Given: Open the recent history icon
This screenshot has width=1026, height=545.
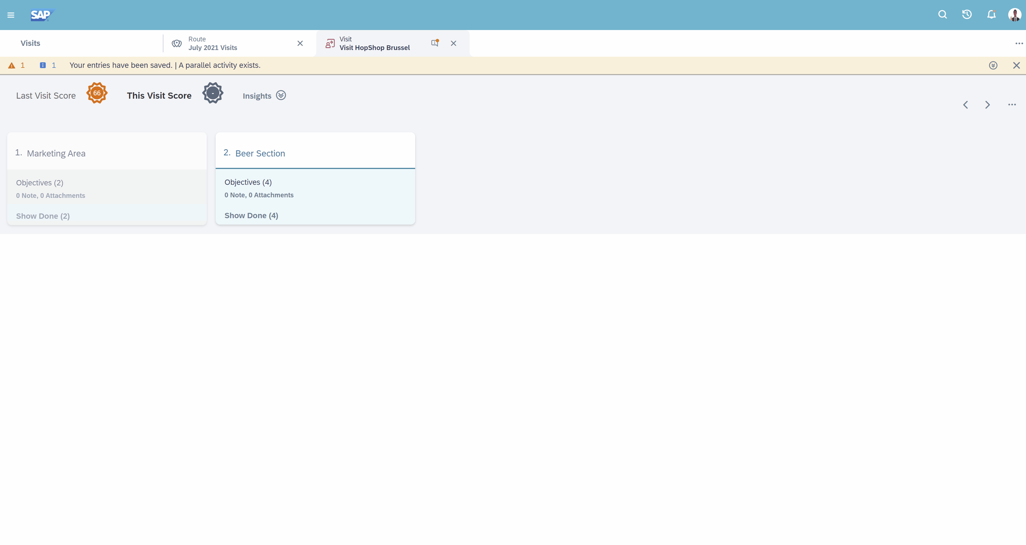Looking at the screenshot, I should click(967, 15).
